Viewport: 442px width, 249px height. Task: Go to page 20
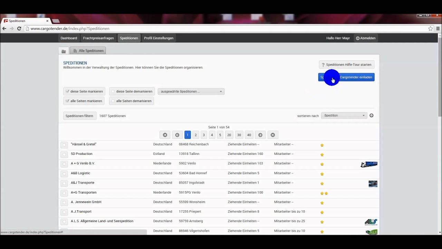pyautogui.click(x=229, y=135)
